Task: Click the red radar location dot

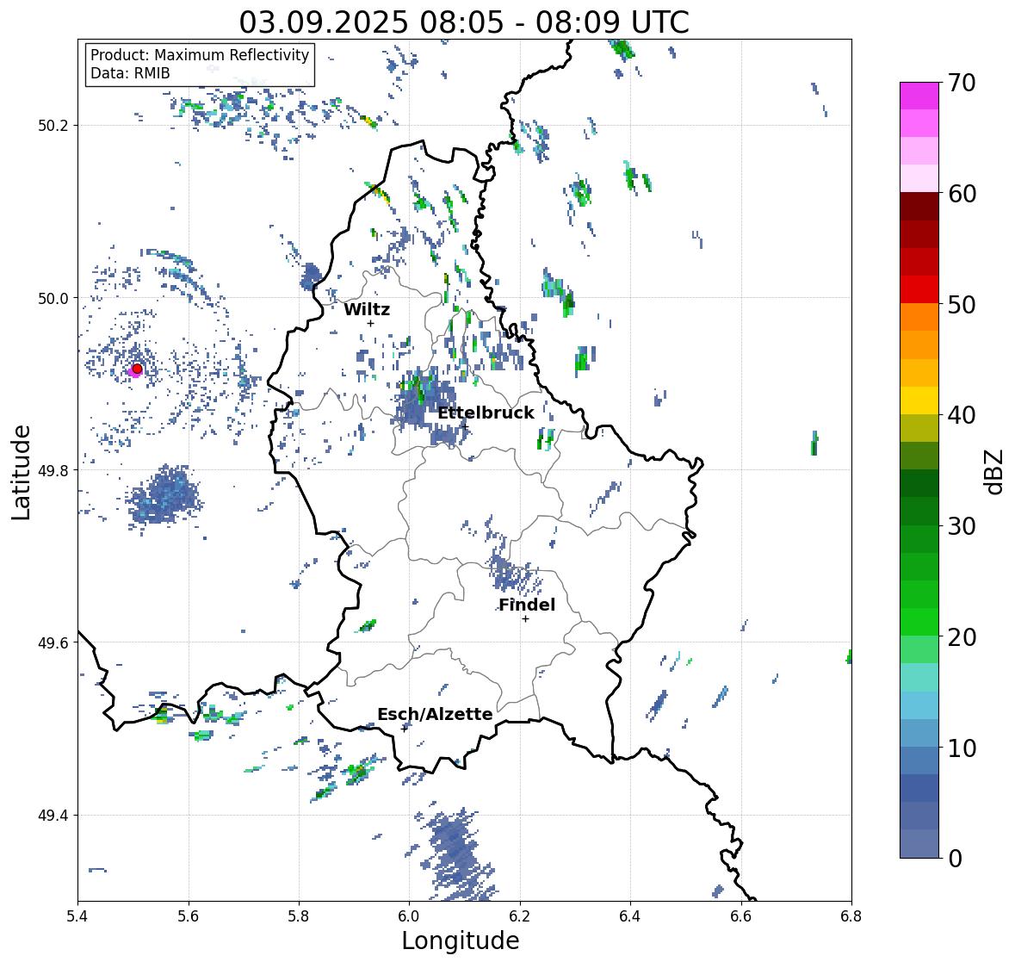Action: pos(137,369)
